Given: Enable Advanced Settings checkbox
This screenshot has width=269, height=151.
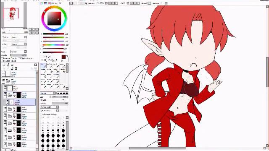Looking at the screenshot, I should 41,114.
